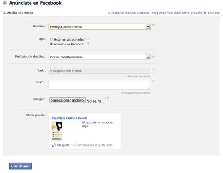Open Seleccionar material existente link
This screenshot has width=223, height=173.
129,13
